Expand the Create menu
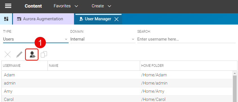This screenshot has height=102, width=238. click(101, 6)
